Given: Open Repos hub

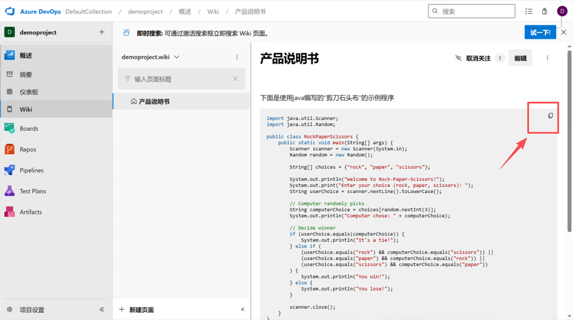Looking at the screenshot, I should click(57, 149).
